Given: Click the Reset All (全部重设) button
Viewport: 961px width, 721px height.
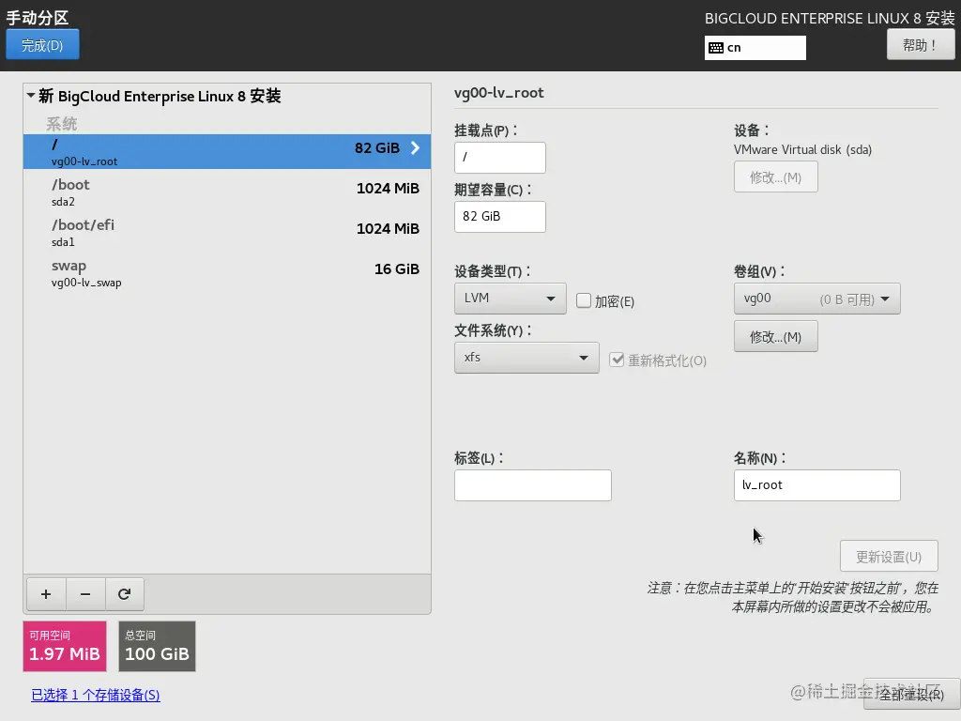Looking at the screenshot, I should (911, 694).
